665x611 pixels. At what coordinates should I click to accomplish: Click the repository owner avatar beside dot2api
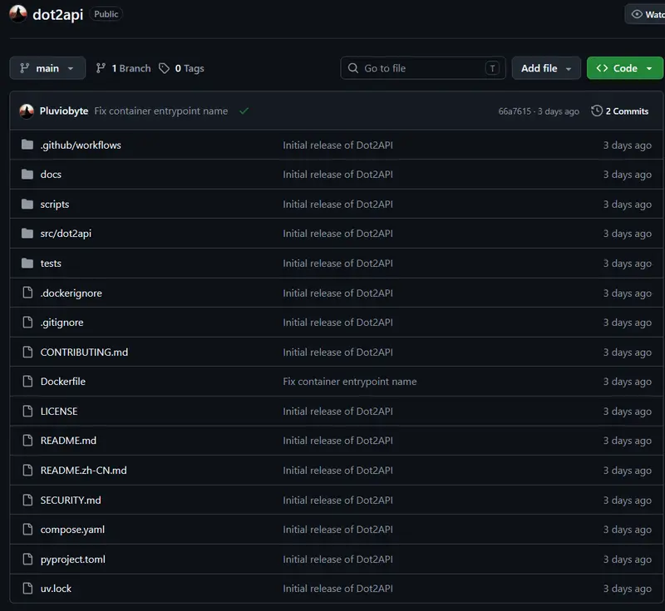[18, 14]
